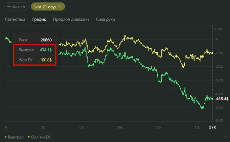Click the yellow legend dot beside Олл-ин EV
The height and width of the screenshot is (142, 230).
click(x=29, y=136)
